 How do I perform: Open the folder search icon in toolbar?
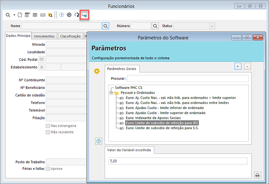pos(50,15)
